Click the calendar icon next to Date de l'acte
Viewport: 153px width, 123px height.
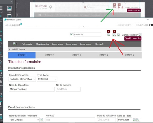(134, 120)
